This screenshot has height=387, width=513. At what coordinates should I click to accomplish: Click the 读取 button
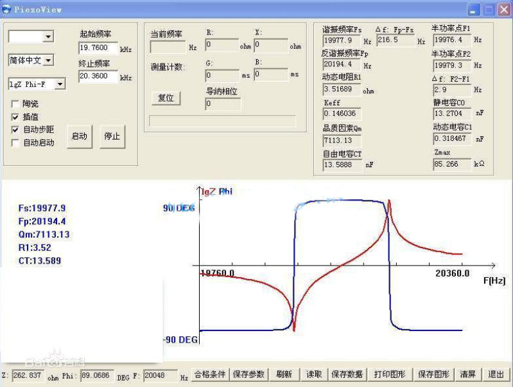point(314,374)
